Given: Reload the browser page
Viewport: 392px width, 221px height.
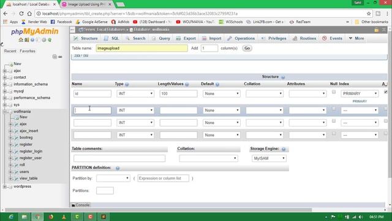Looking at the screenshot, I should 21,14.
